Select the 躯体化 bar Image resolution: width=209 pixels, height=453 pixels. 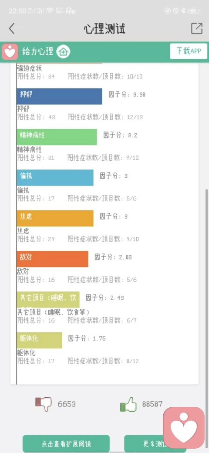point(39,340)
